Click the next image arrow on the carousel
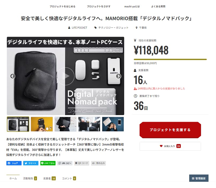The image size is (216, 188). (x=118, y=76)
